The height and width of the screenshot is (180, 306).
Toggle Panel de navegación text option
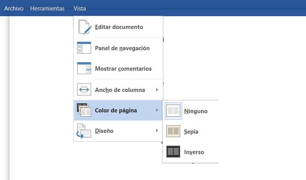coord(122,48)
